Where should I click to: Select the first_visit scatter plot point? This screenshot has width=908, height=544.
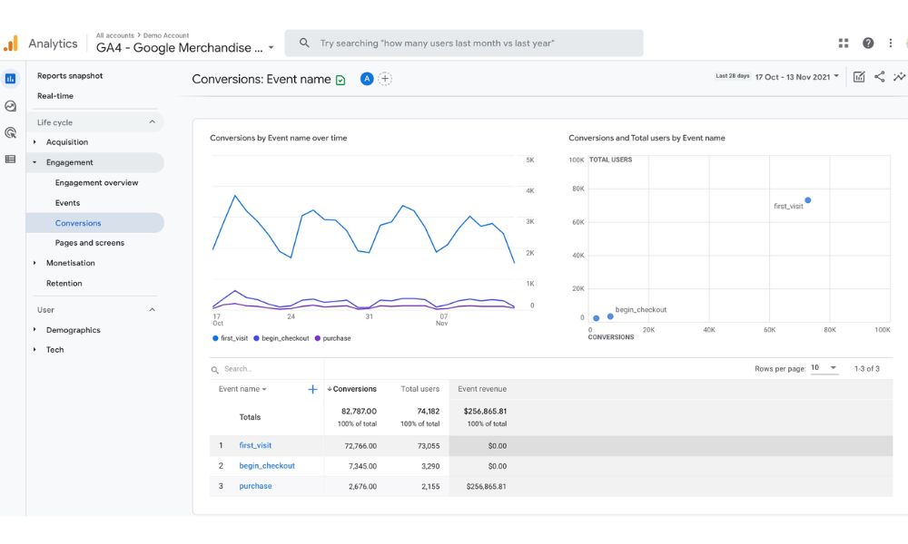point(808,200)
